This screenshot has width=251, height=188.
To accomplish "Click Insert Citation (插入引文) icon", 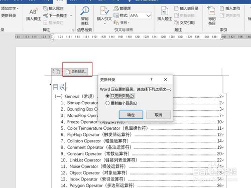I will coord(104,11).
